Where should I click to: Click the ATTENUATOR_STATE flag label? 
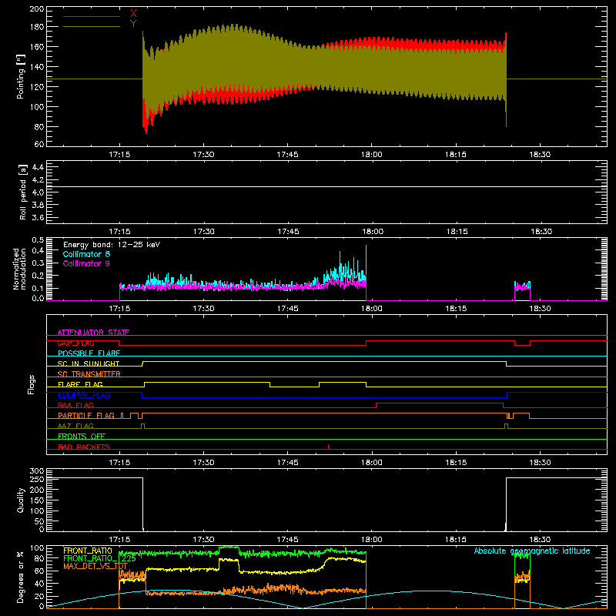(x=93, y=333)
